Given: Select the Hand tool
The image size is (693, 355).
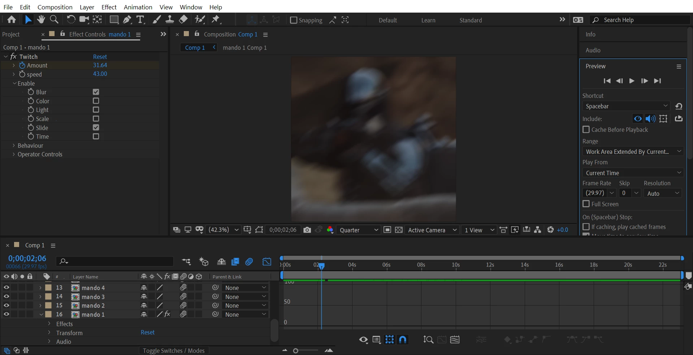Looking at the screenshot, I should (41, 20).
